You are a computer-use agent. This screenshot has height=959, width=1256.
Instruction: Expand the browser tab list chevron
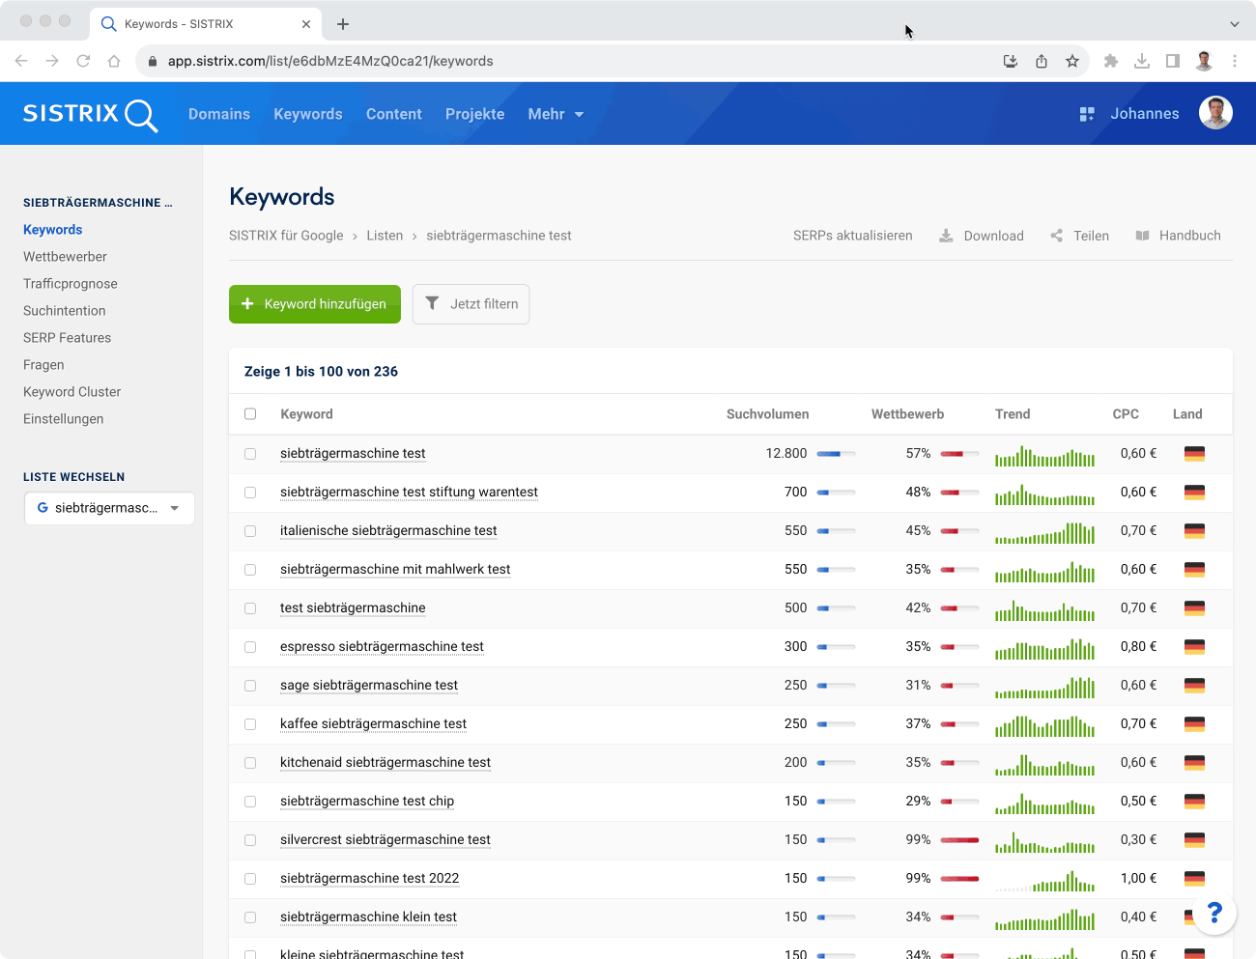coord(1234,24)
